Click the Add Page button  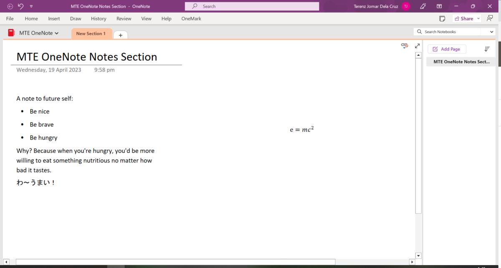point(447,49)
